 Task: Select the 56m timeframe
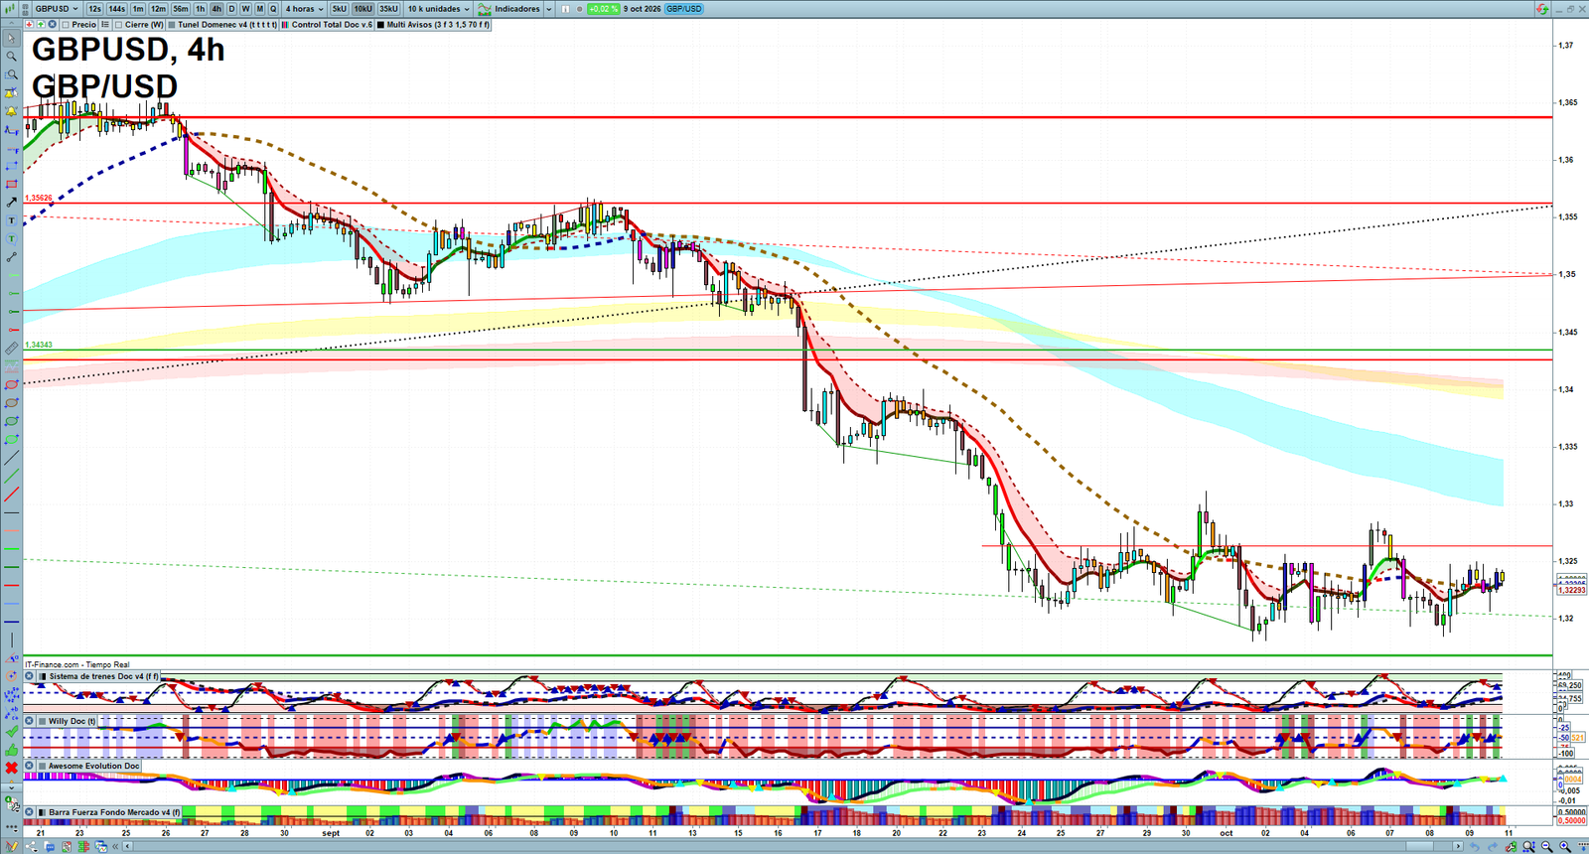[181, 9]
